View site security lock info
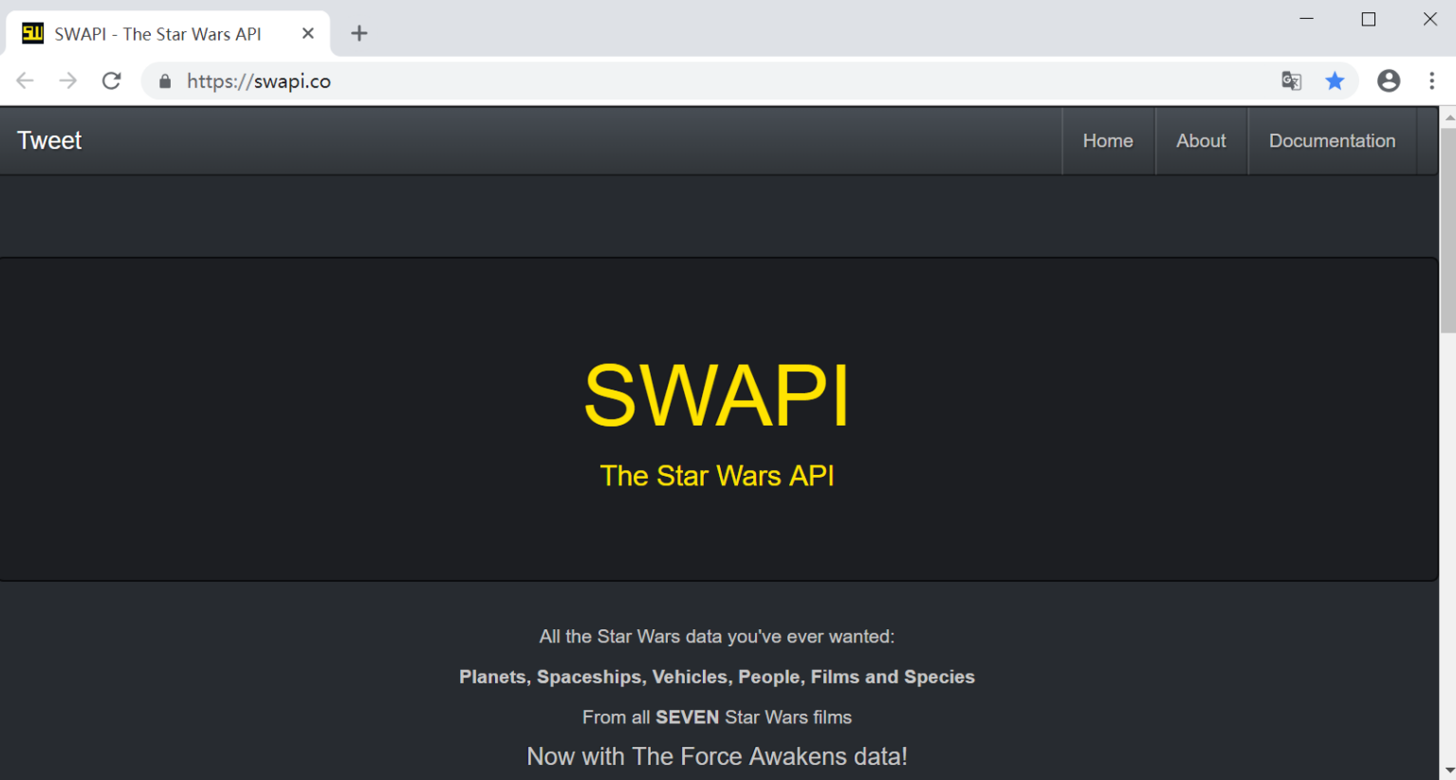This screenshot has height=780, width=1456. click(165, 82)
